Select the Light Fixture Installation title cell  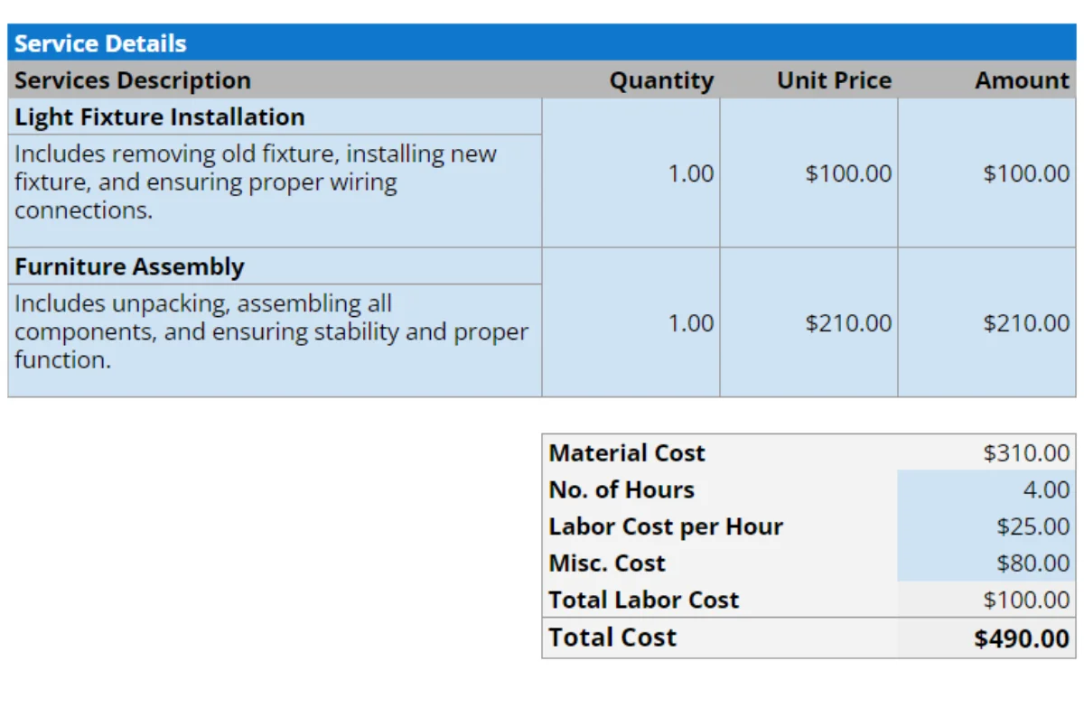(x=160, y=117)
